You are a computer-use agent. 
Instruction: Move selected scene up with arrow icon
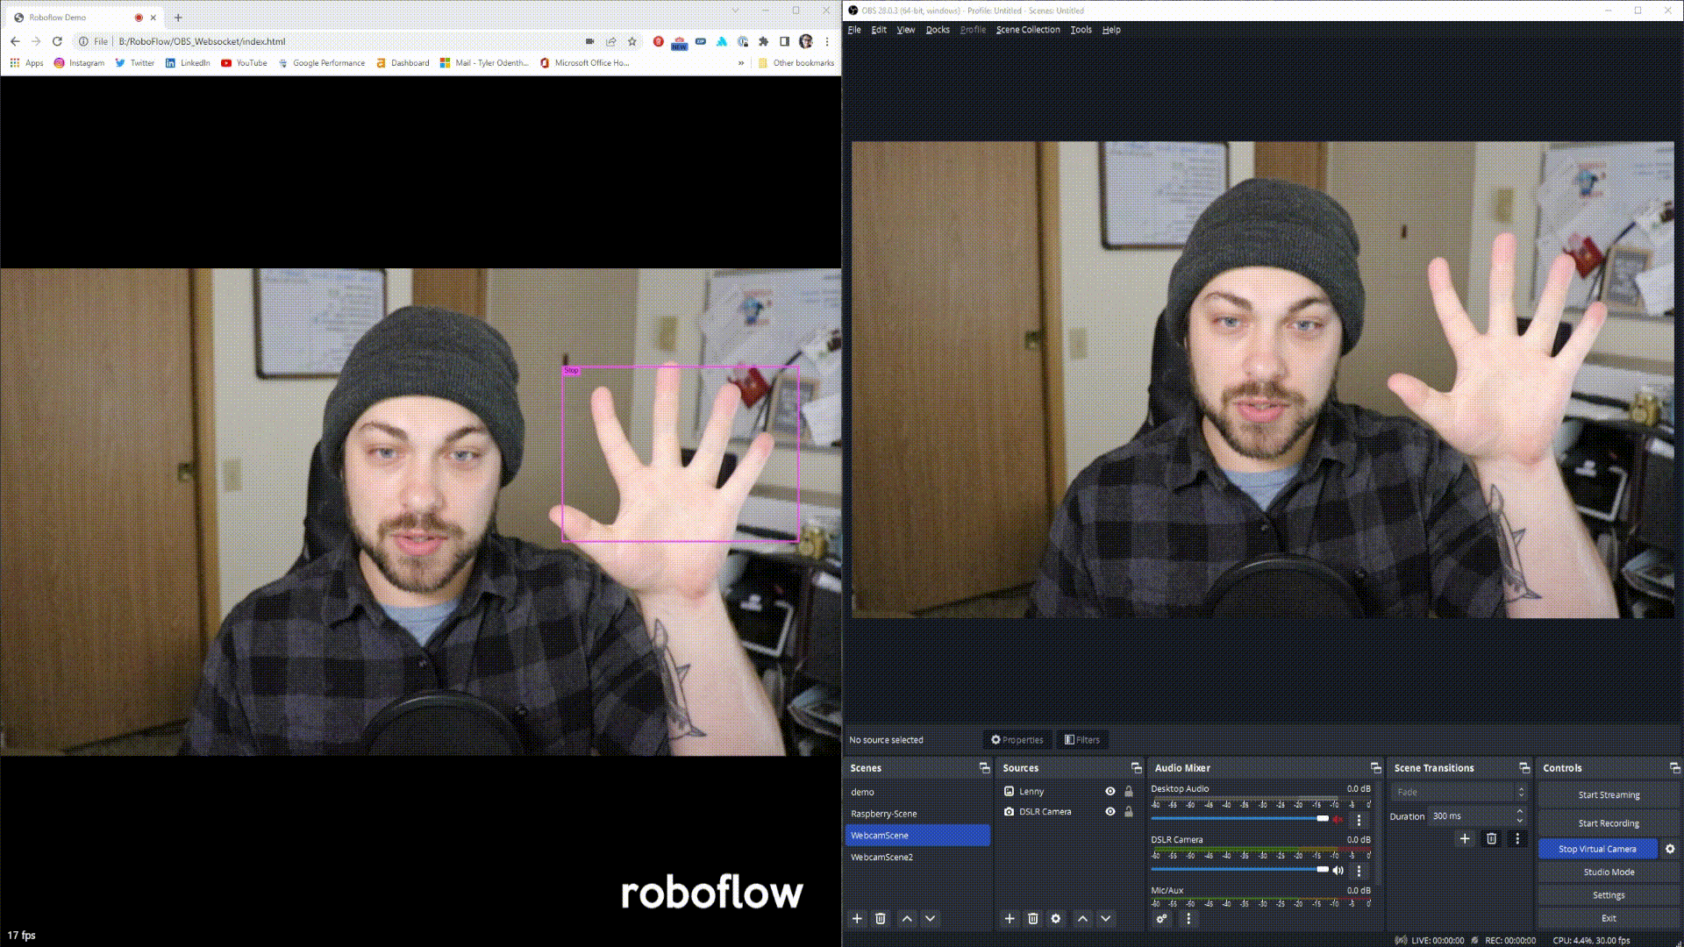pyautogui.click(x=907, y=918)
